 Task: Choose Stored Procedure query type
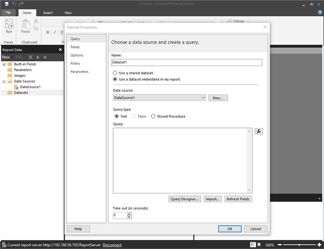tap(153, 116)
